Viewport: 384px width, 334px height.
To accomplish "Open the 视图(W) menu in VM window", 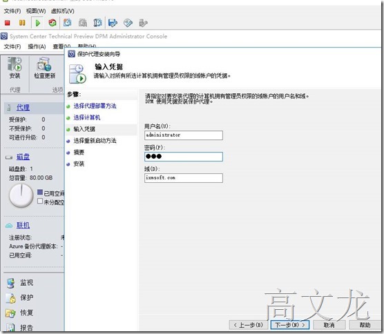I will pyautogui.click(x=36, y=11).
